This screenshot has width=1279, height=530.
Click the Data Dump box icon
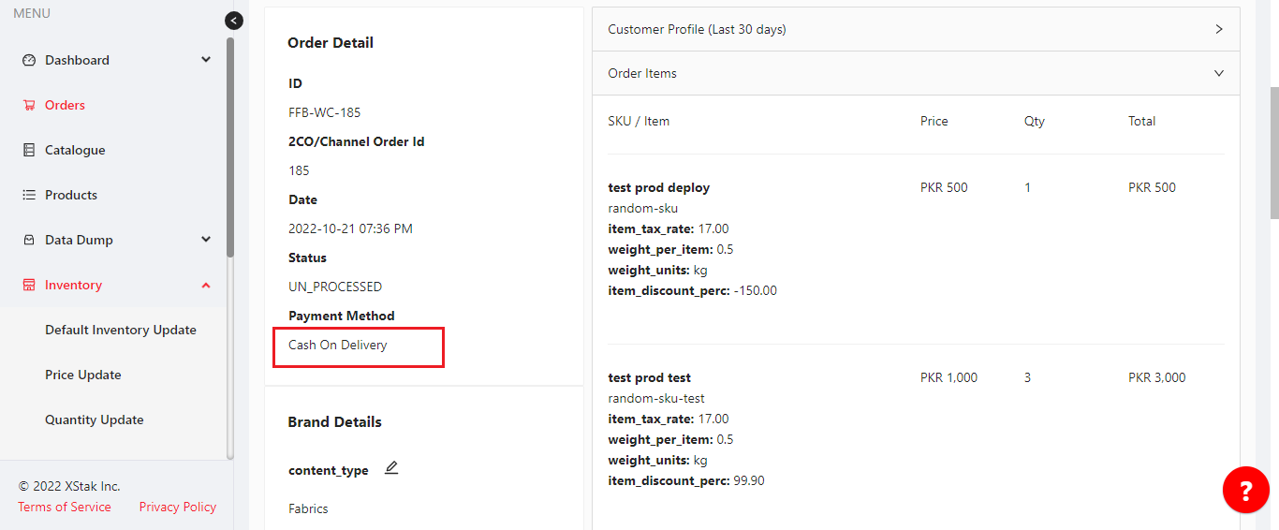tap(28, 240)
